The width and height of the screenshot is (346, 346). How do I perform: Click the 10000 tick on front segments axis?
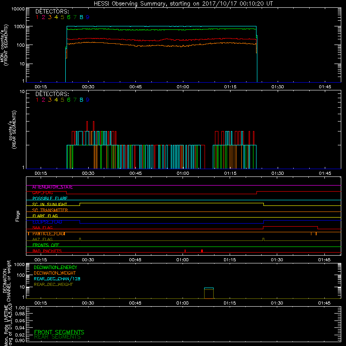pos(18,9)
